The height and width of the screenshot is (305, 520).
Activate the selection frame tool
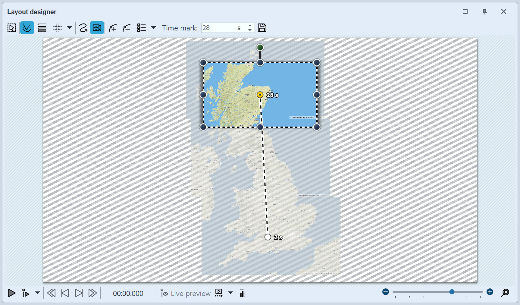12,28
